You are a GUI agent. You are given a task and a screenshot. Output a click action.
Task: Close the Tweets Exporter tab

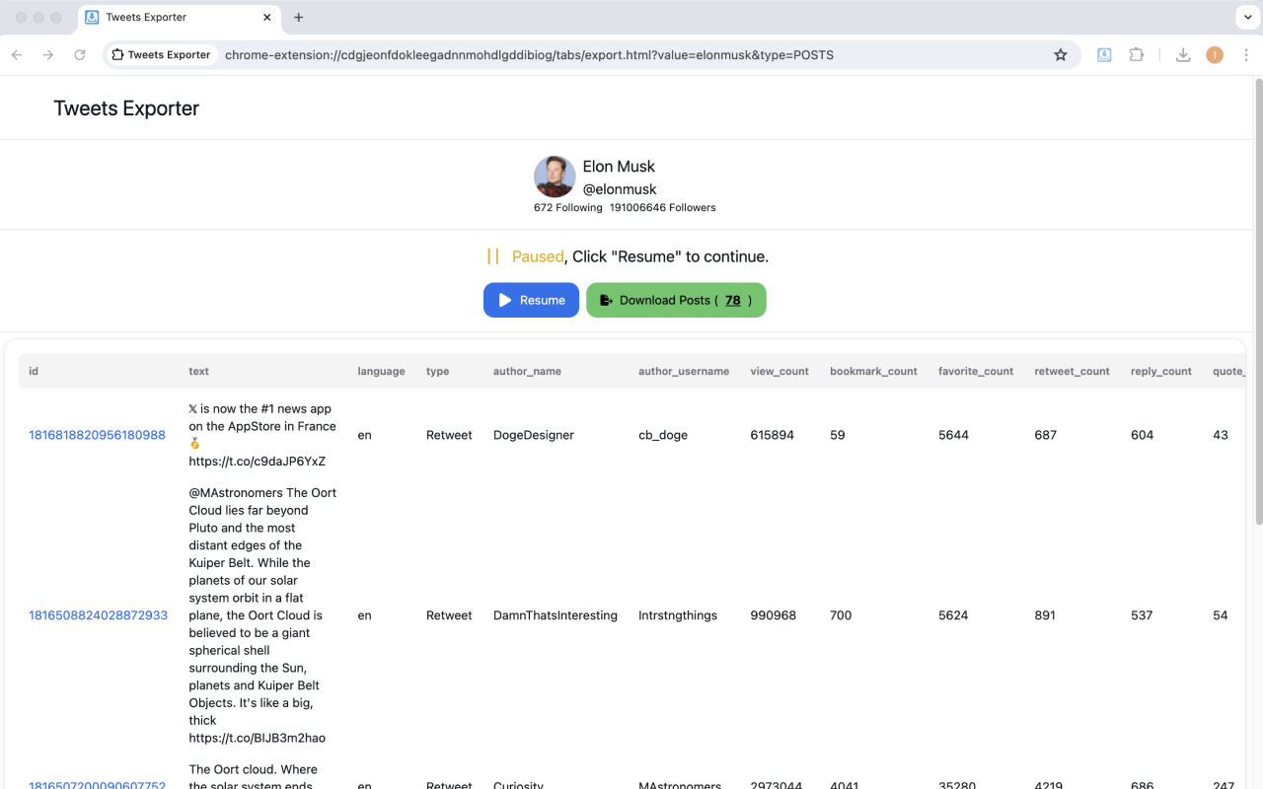(267, 17)
